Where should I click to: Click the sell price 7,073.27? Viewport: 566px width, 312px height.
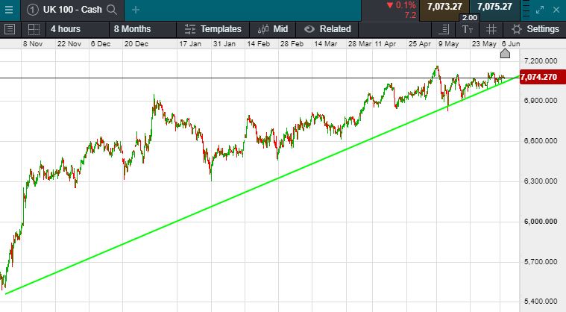tap(444, 7)
